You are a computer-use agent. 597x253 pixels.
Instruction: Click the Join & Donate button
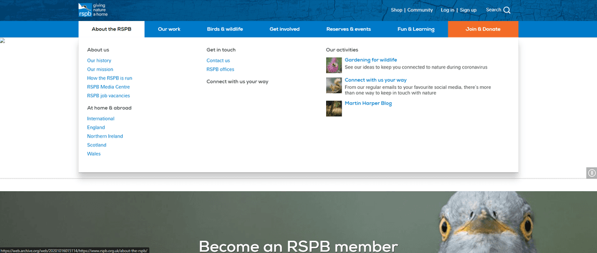pos(483,29)
